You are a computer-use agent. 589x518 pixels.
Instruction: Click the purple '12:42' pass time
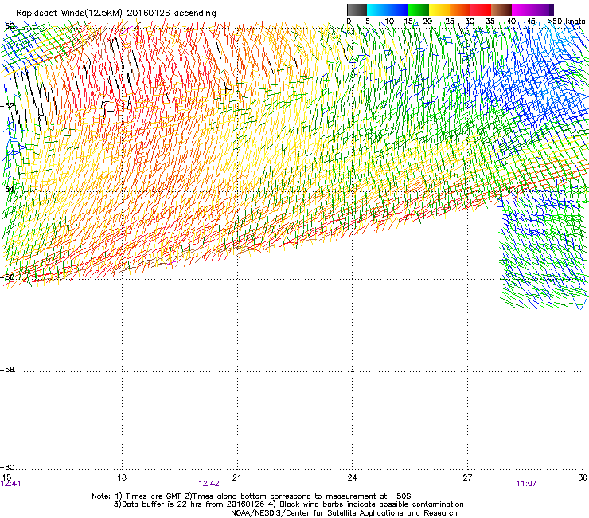tap(209, 484)
